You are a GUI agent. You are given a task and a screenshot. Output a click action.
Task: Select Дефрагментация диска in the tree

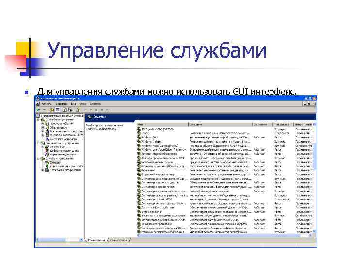64,151
